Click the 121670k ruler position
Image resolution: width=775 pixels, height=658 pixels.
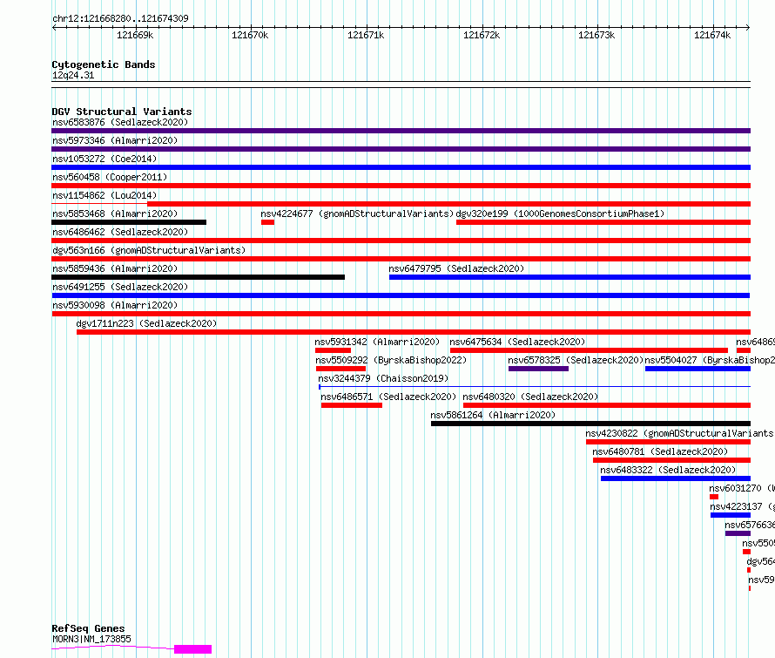pyautogui.click(x=250, y=35)
